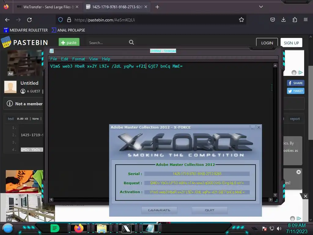The image size is (313, 235).
Task: Click the Untitled paste avatar thumbnail
Action: tap(10, 87)
